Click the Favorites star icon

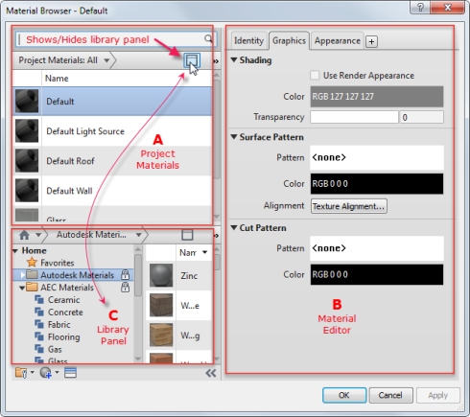32,263
